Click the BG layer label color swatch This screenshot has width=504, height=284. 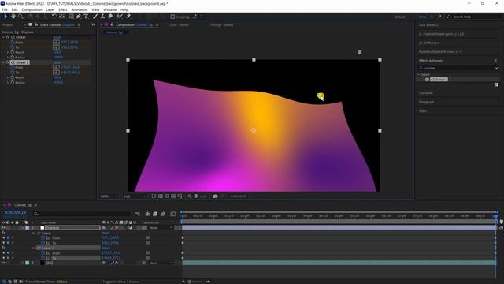click(28, 263)
